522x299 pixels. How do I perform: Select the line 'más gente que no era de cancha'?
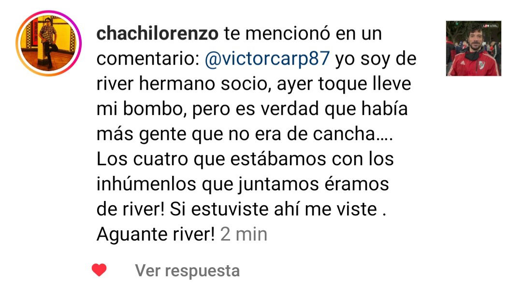[x=236, y=134]
